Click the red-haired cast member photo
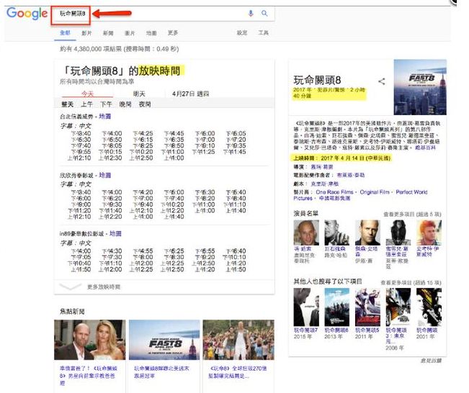 click(x=429, y=232)
